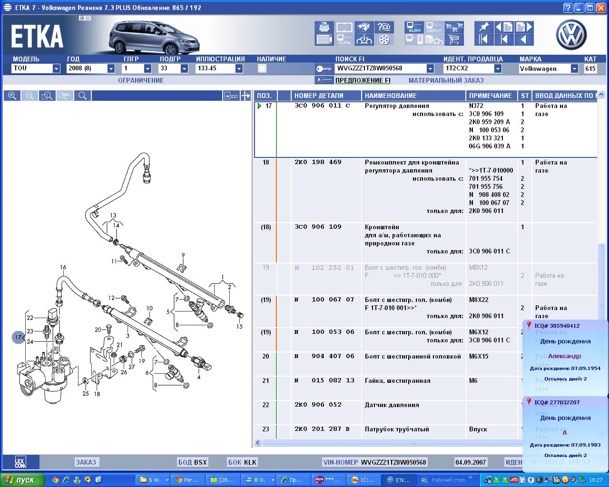Open the ИДЕНТ. ПРОДАВЦА dropdown

click(498, 69)
